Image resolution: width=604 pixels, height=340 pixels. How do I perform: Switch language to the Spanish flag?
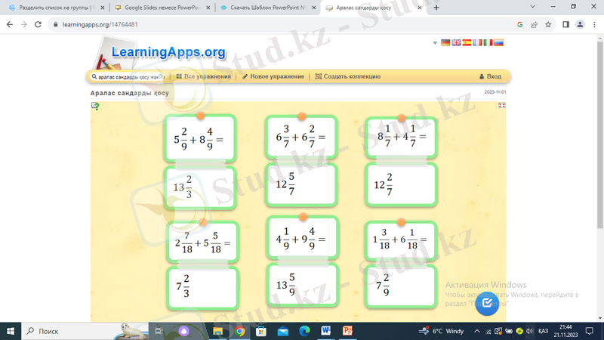pos(467,43)
